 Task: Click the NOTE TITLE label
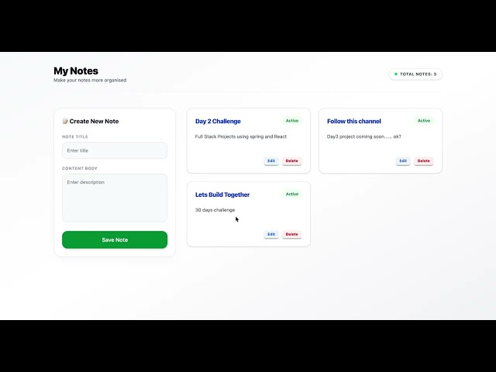tap(75, 136)
